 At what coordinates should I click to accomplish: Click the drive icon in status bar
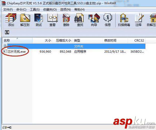point(5,127)
